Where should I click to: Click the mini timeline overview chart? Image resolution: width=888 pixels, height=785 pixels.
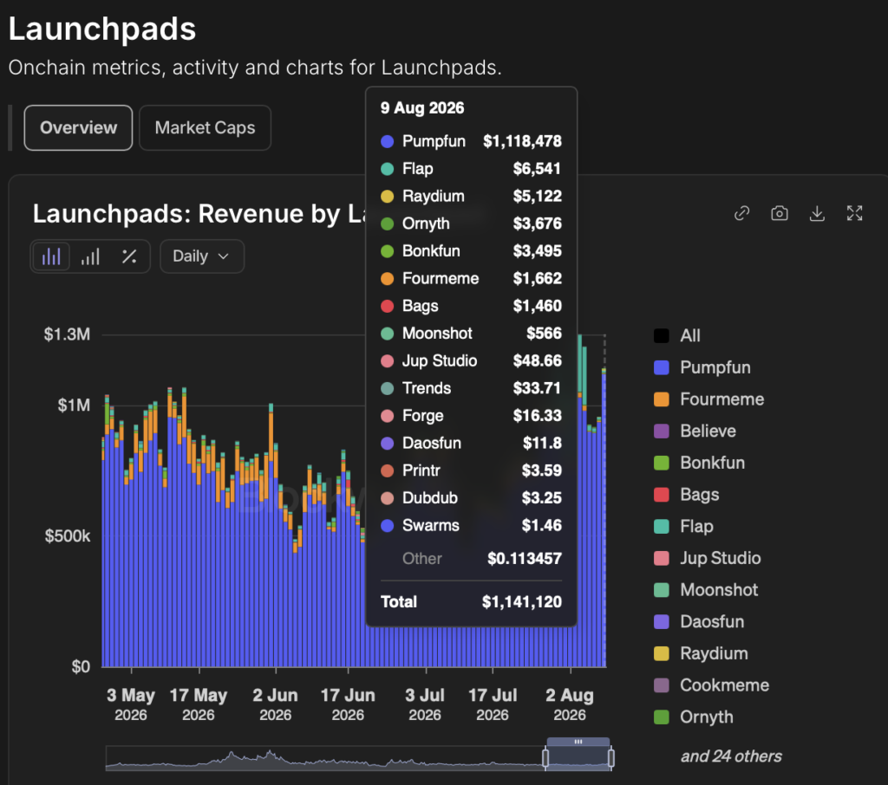pyautogui.click(x=325, y=758)
